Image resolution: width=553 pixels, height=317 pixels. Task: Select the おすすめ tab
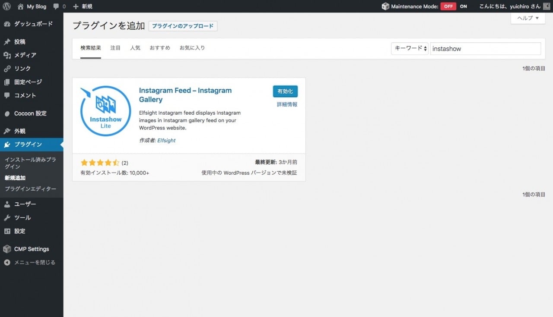click(160, 48)
